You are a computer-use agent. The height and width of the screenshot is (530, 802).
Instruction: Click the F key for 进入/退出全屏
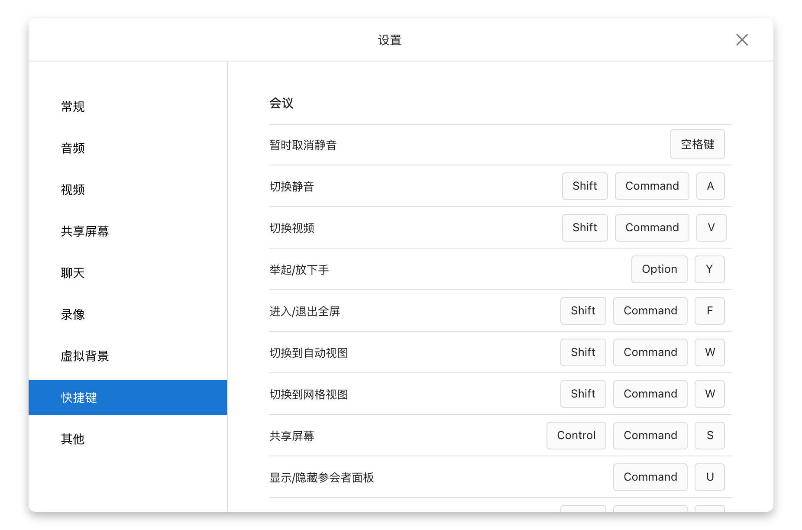pyautogui.click(x=709, y=311)
